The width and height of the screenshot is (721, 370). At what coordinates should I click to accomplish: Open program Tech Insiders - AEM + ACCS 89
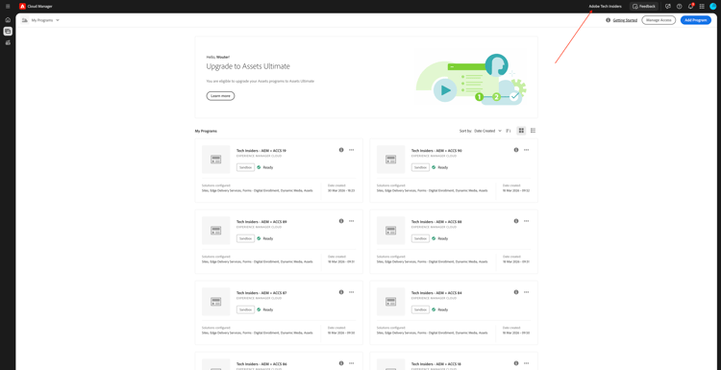tap(261, 222)
